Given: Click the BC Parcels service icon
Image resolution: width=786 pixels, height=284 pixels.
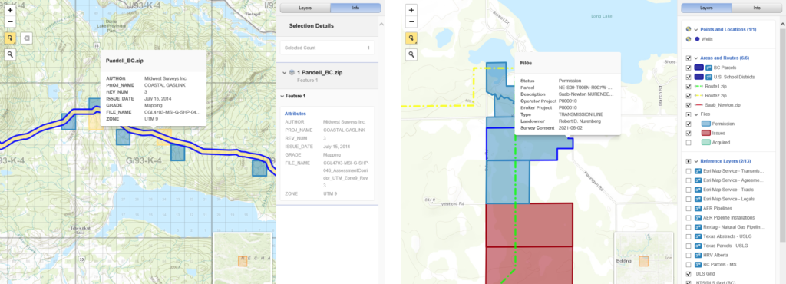Looking at the screenshot, I should 708,67.
